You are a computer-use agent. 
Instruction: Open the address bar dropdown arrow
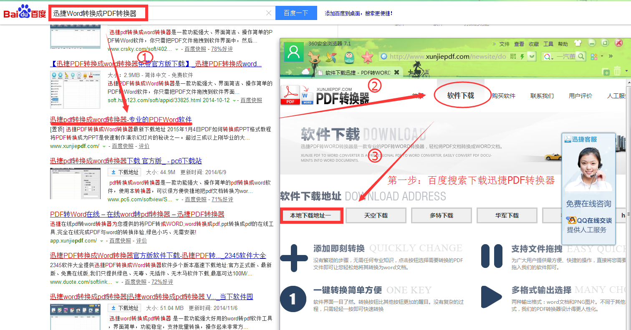tap(531, 56)
